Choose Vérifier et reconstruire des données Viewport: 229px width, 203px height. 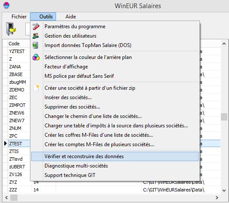click(x=115, y=156)
